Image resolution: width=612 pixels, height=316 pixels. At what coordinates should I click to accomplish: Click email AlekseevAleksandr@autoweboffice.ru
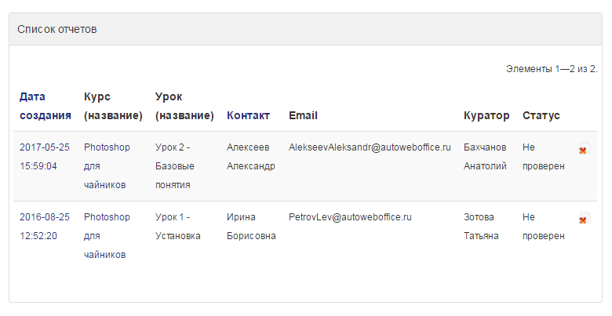pyautogui.click(x=370, y=147)
